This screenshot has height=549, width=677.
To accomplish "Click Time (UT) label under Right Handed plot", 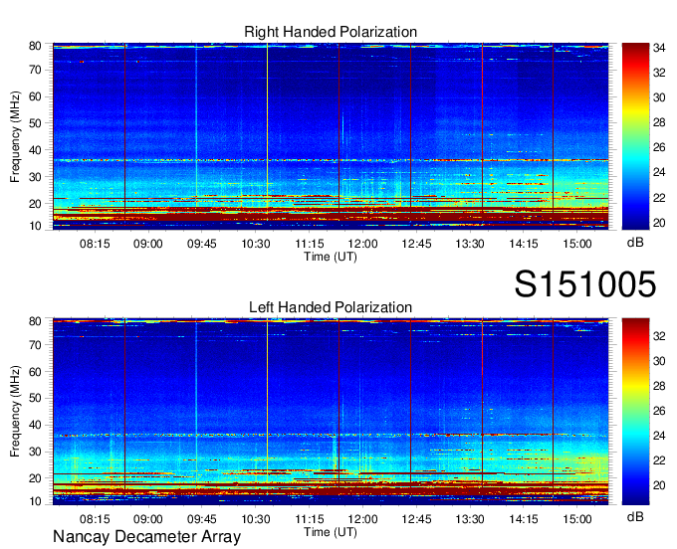I will tap(331, 257).
